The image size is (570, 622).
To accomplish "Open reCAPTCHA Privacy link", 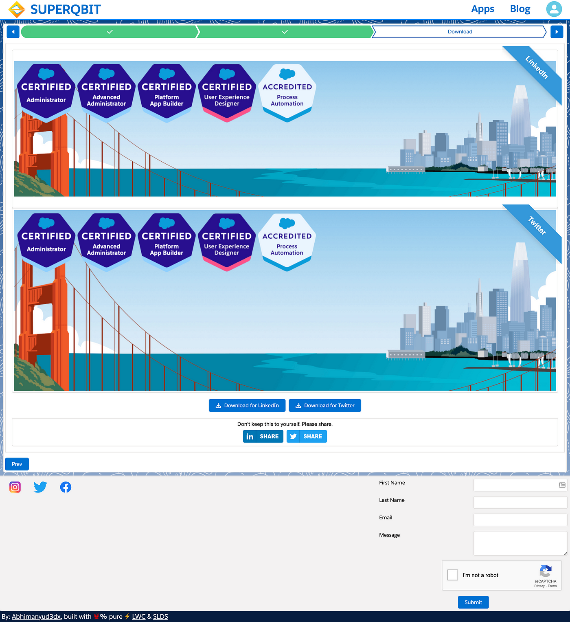I will [x=539, y=586].
